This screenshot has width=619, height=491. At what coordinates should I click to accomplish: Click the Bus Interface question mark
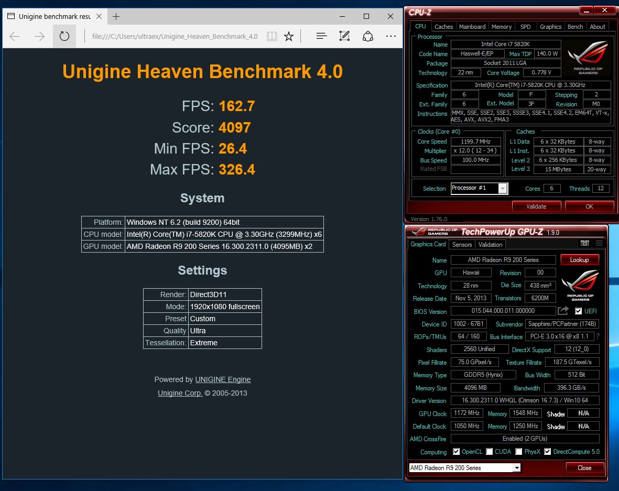(x=598, y=336)
